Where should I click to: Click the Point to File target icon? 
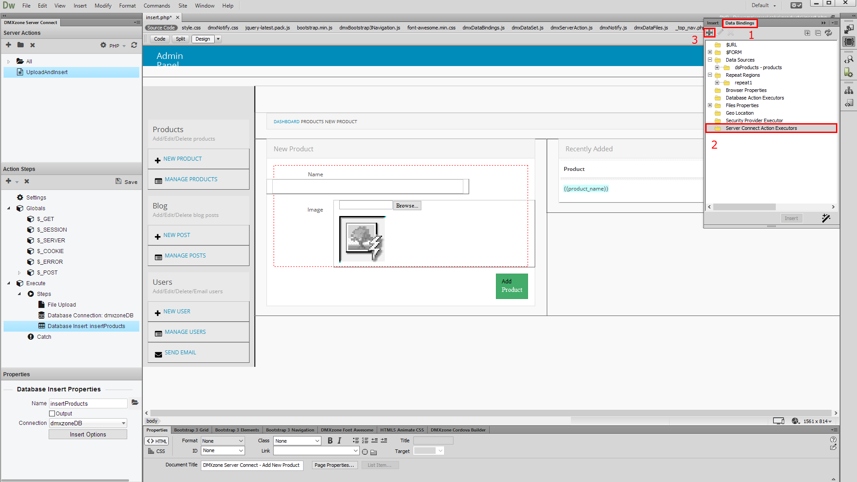click(x=365, y=452)
